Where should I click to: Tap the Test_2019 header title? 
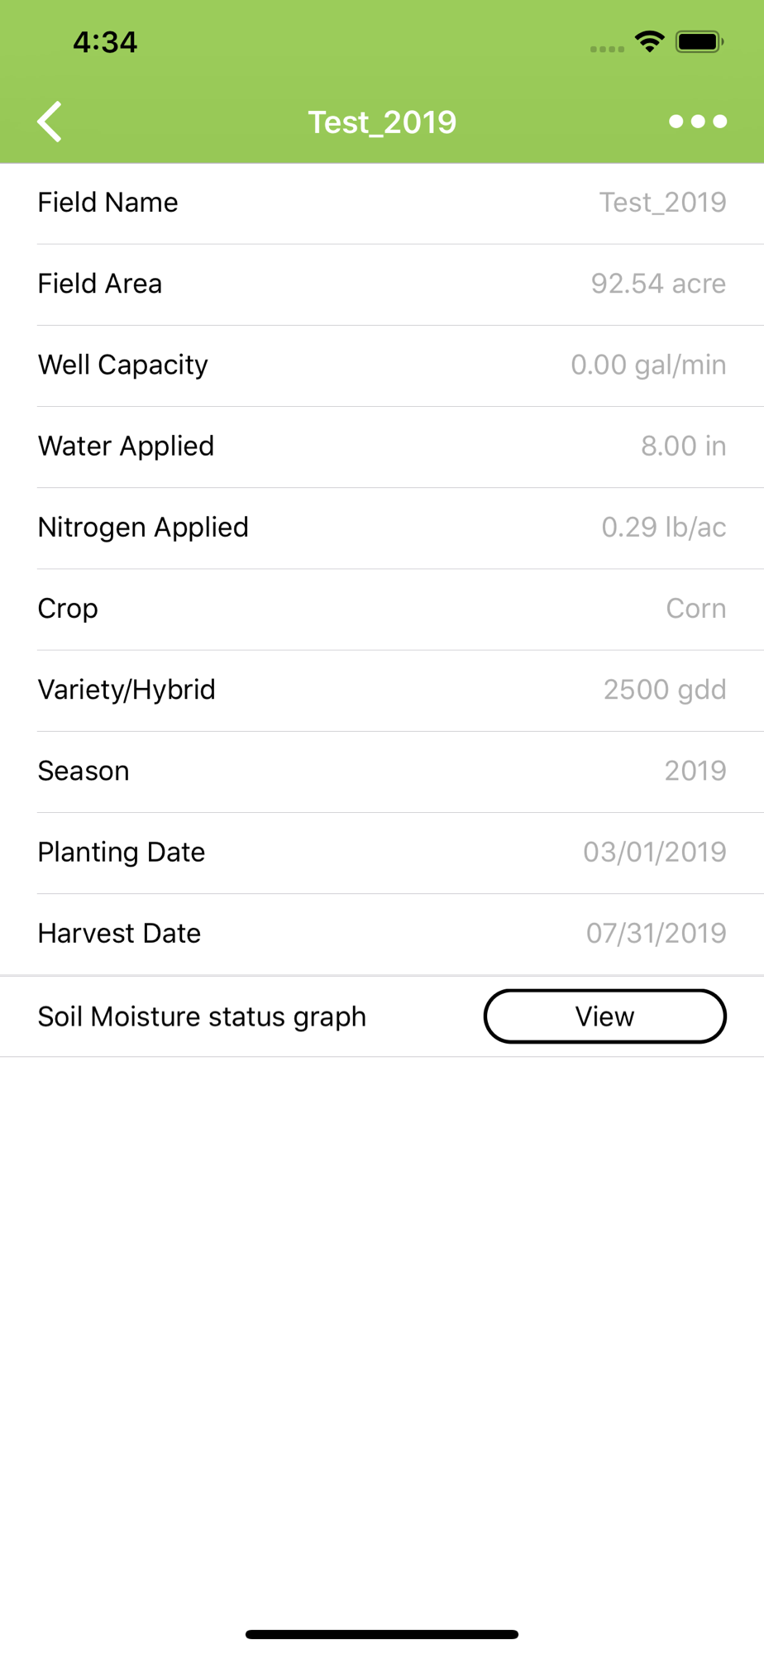click(x=382, y=122)
